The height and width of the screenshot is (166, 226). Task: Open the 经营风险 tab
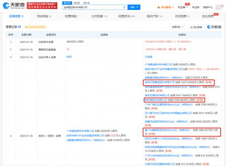click(71, 16)
